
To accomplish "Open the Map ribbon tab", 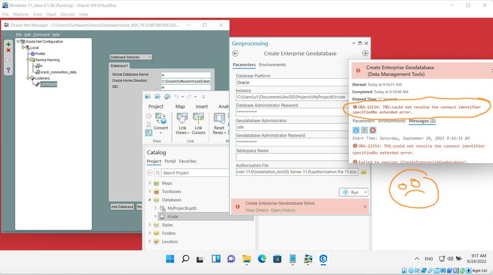I will tap(180, 106).
